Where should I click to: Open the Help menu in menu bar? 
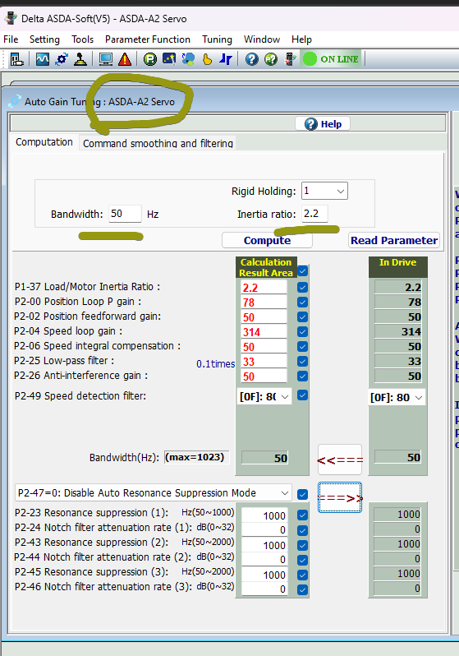tap(301, 39)
